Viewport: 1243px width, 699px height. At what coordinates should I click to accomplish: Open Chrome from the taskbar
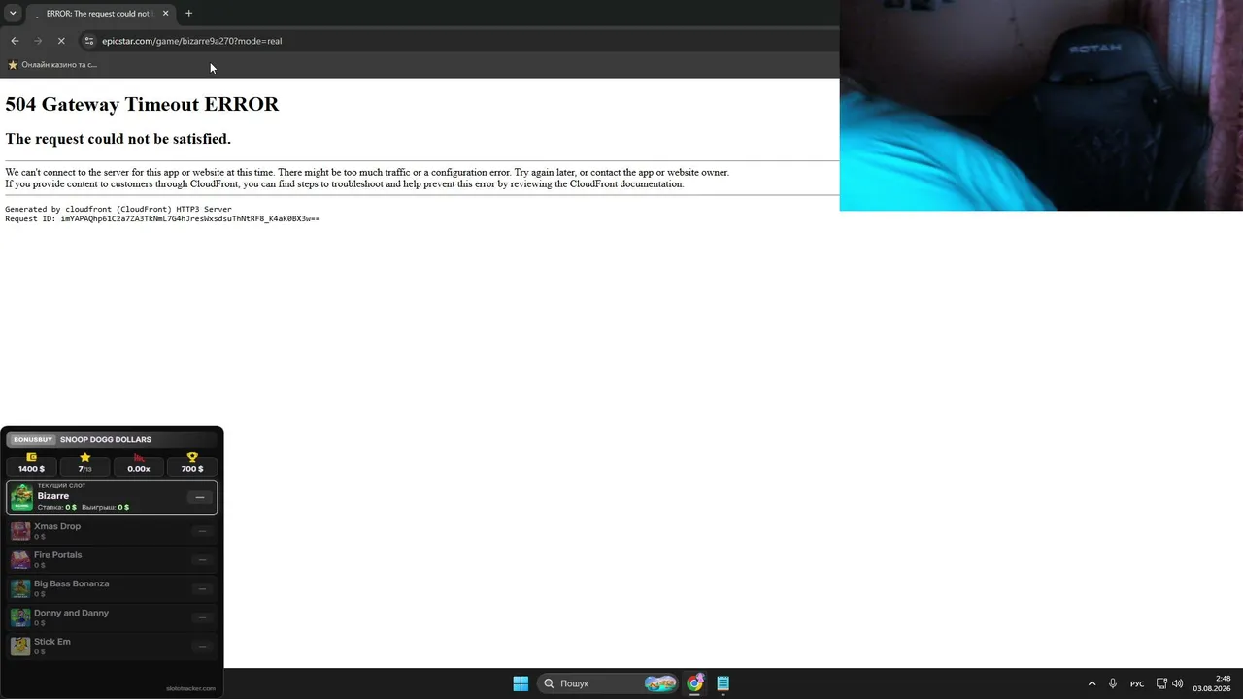pos(694,683)
